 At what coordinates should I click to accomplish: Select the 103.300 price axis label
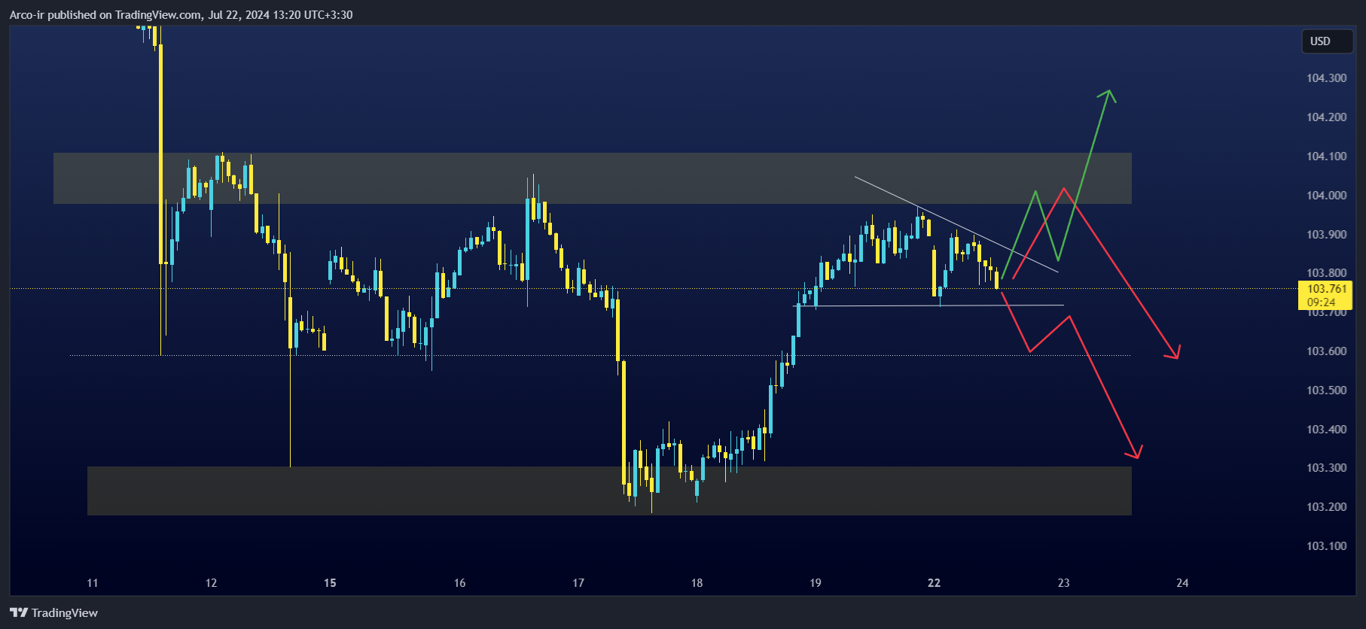(x=1326, y=468)
